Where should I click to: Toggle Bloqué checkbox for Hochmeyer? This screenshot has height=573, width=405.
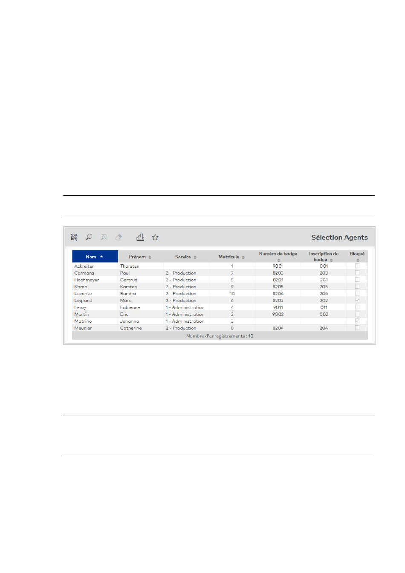click(357, 280)
